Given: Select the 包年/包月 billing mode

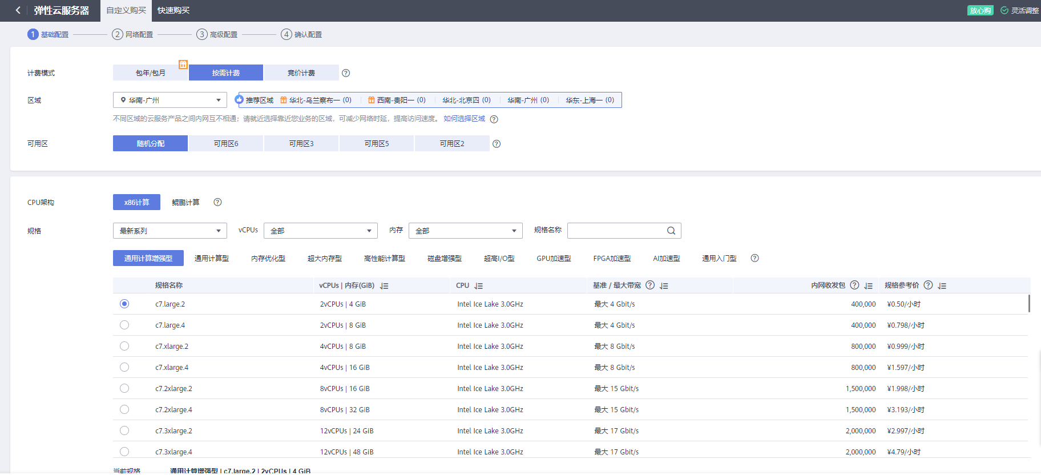Looking at the screenshot, I should pos(150,73).
